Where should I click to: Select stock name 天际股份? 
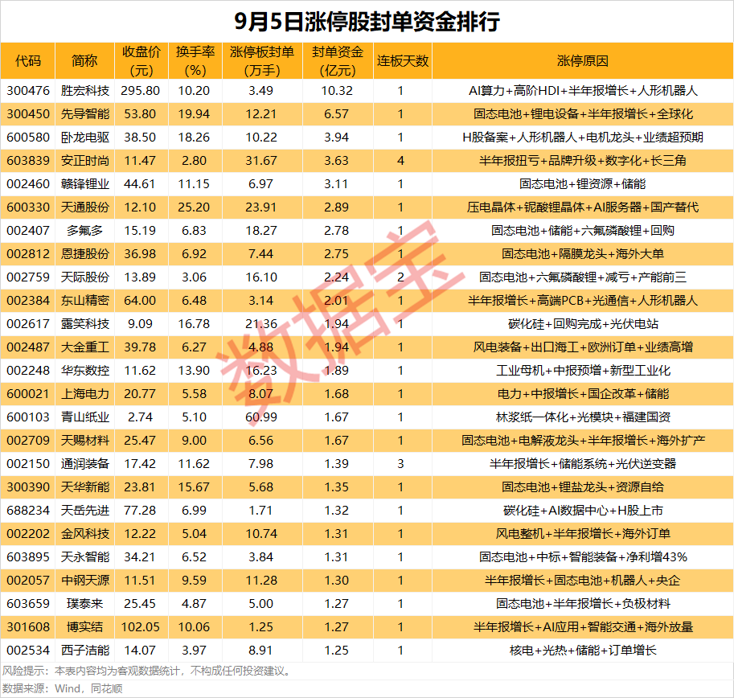click(x=85, y=277)
